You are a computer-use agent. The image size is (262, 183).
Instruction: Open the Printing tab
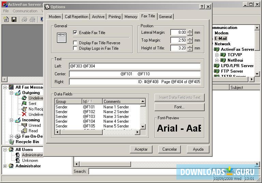[115, 17]
